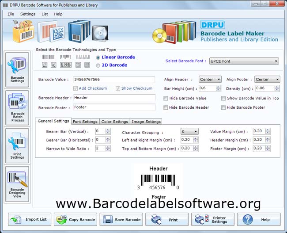Image resolution: width=287 pixels, height=233 pixels.
Task: Click the blue books banner icon
Action: coord(79,31)
